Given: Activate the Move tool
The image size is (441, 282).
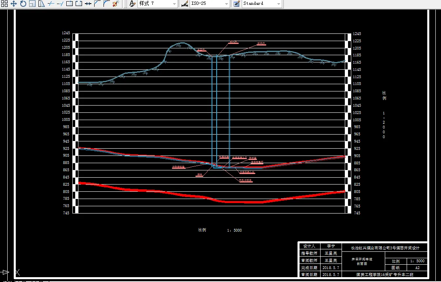Looking at the screenshot, I should pos(14,3).
